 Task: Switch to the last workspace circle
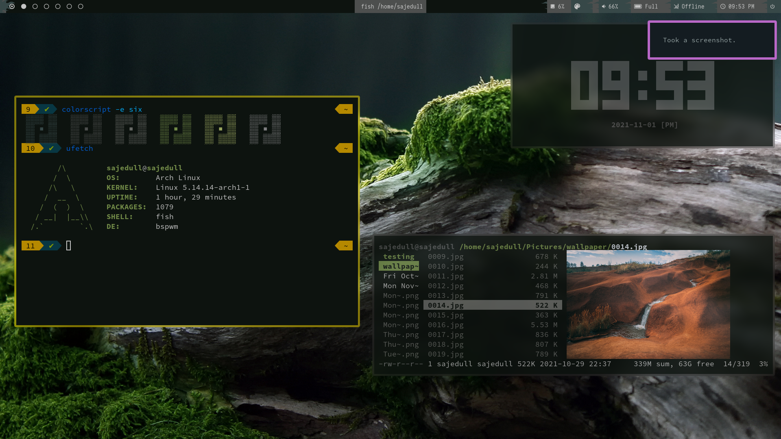click(81, 7)
